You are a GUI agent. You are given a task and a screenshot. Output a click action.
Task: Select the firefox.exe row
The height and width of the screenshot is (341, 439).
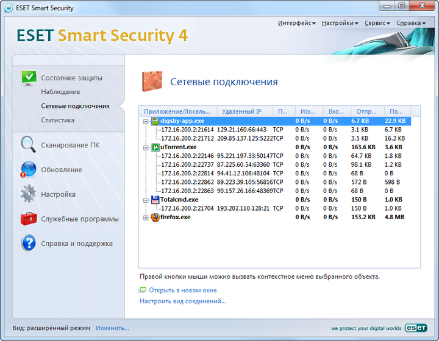click(281, 217)
